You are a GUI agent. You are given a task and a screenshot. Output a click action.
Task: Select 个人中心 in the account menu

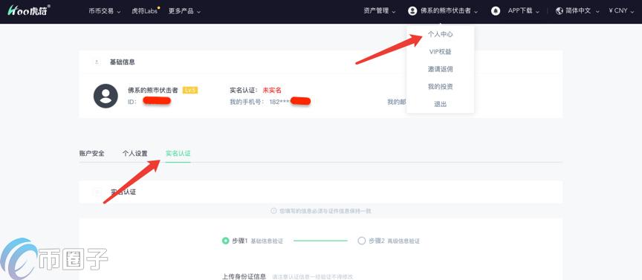pos(440,34)
